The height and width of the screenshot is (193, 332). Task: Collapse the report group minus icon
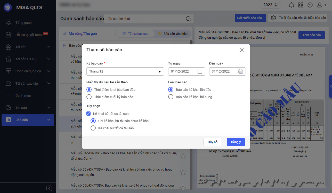click(64, 46)
